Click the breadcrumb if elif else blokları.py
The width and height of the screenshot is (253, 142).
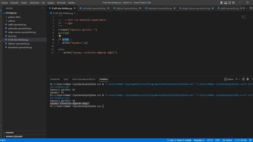pyautogui.click(x=63, y=13)
